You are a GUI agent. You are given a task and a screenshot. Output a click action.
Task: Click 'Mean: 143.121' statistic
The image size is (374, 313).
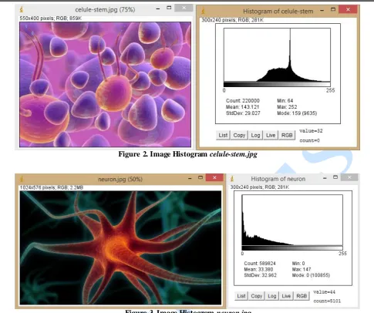pyautogui.click(x=242, y=107)
